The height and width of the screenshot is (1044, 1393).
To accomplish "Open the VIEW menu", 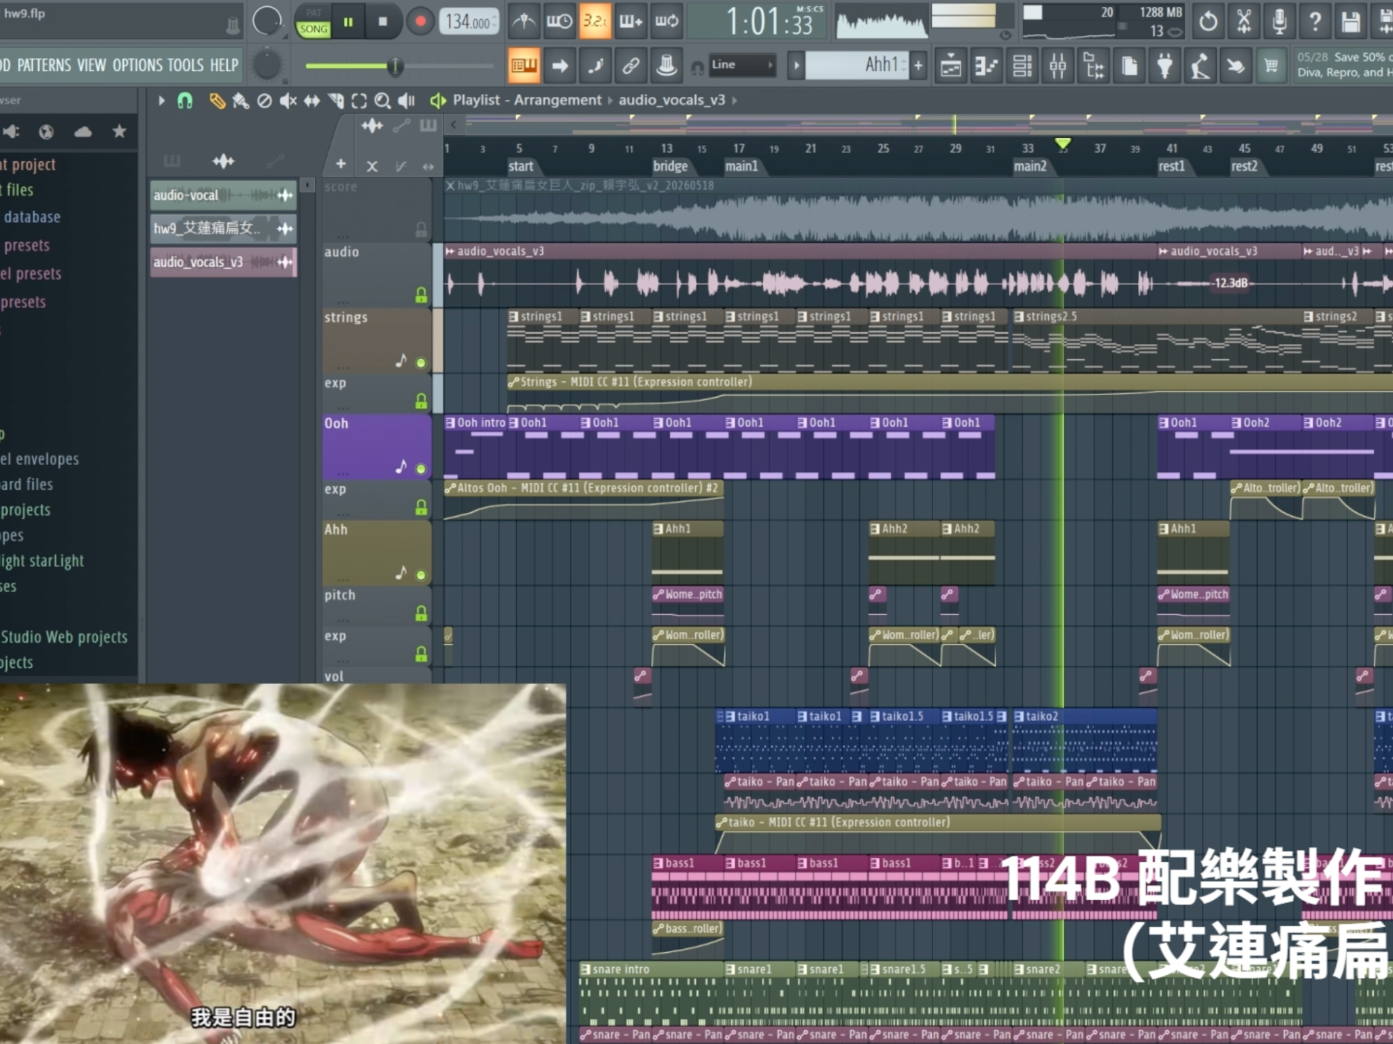I will 92,65.
